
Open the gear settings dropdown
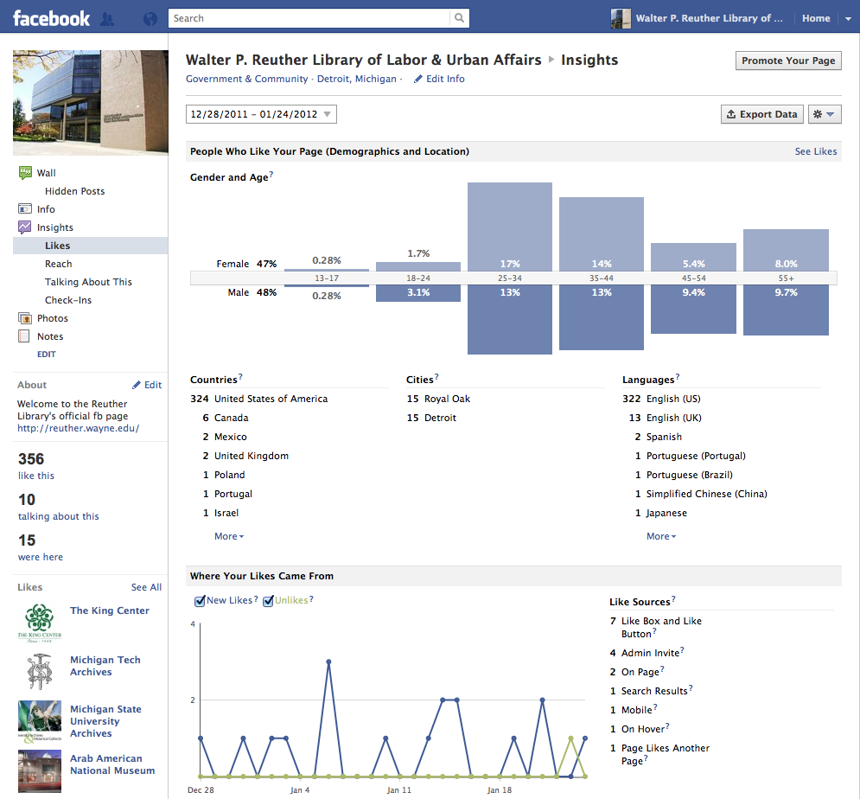823,114
